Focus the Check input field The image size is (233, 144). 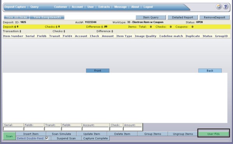coord(116,128)
